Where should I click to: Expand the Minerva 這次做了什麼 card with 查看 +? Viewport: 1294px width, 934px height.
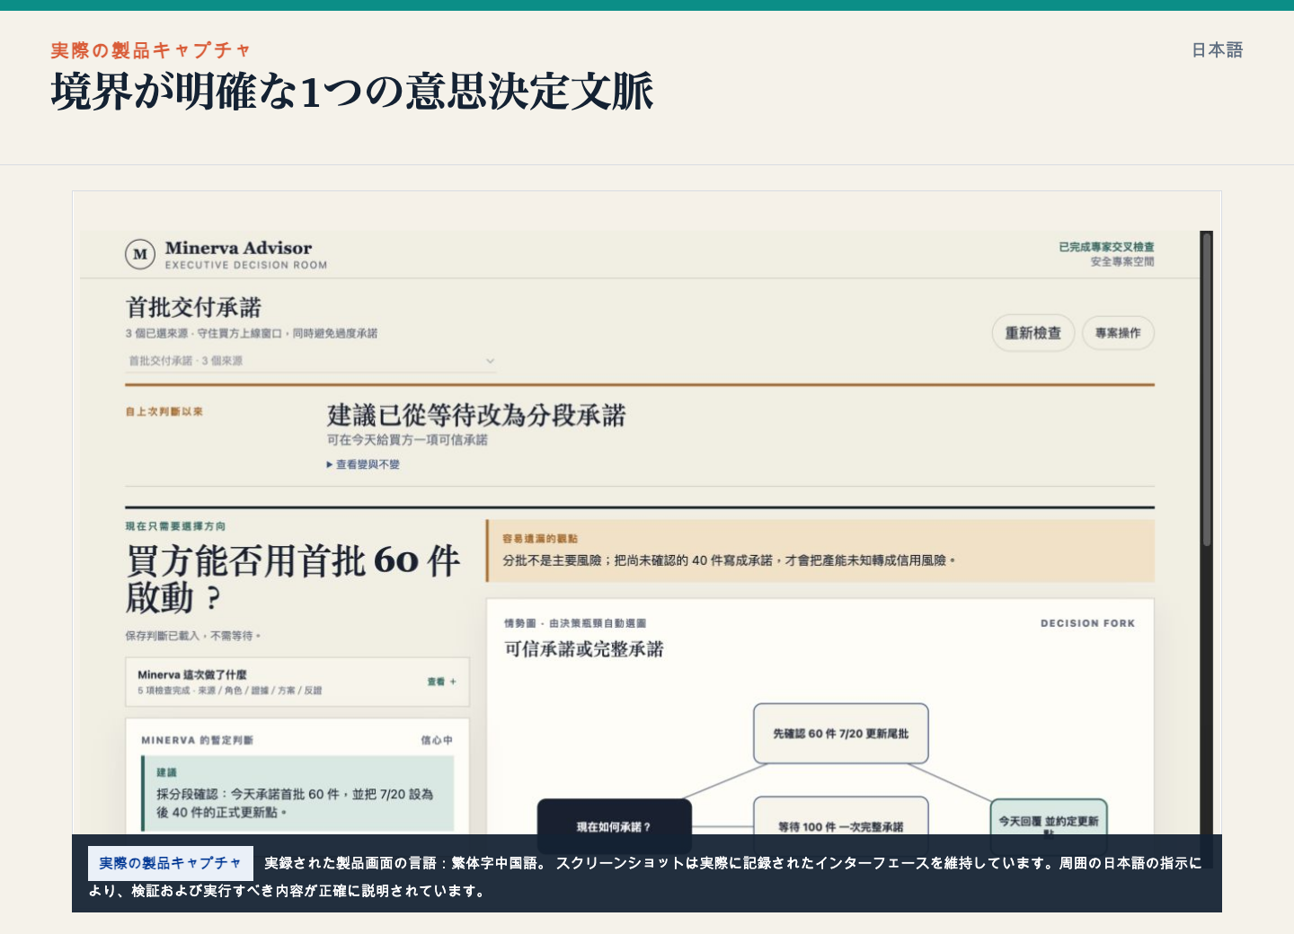point(297,682)
